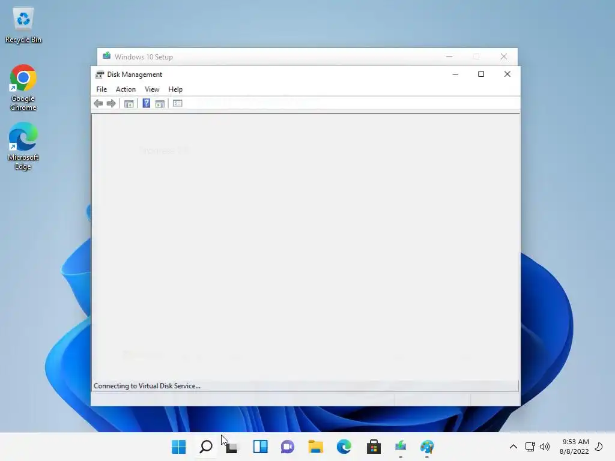Select the Microsoft Edge desktop shortcut
This screenshot has width=615, height=461.
pyautogui.click(x=23, y=146)
